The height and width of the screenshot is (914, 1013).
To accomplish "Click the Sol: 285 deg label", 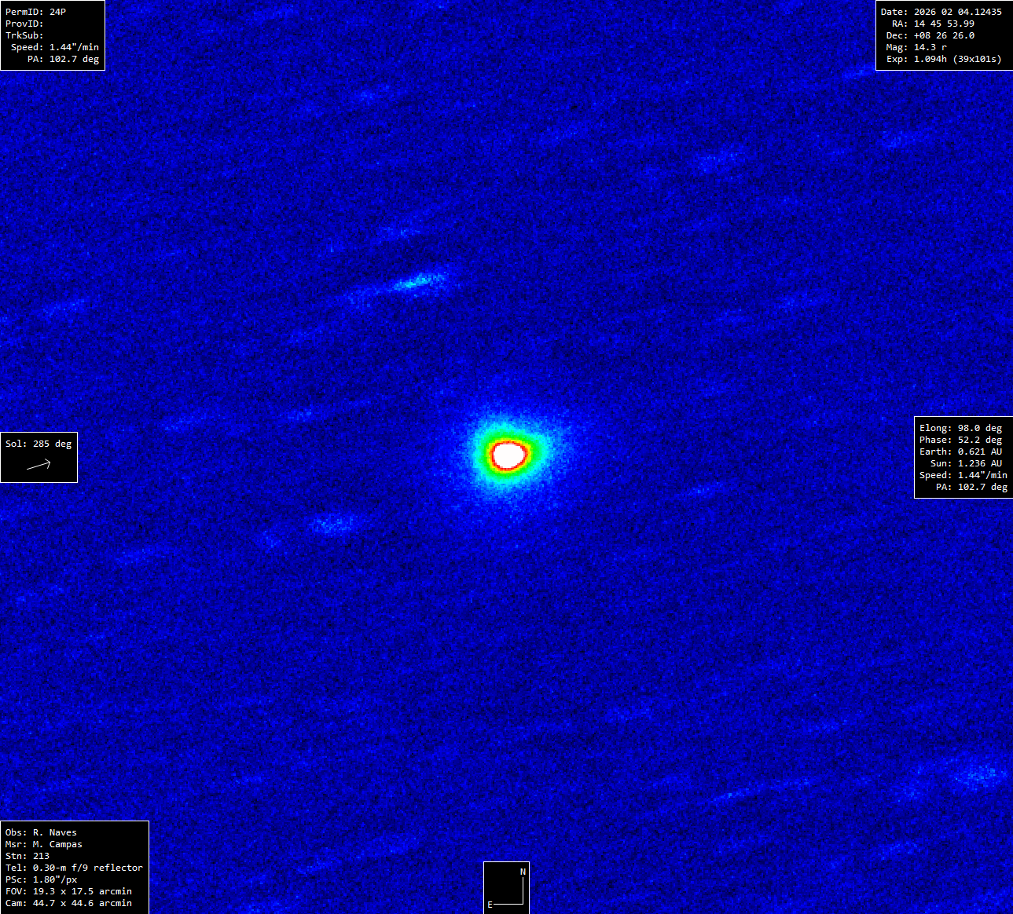I will click(39, 444).
